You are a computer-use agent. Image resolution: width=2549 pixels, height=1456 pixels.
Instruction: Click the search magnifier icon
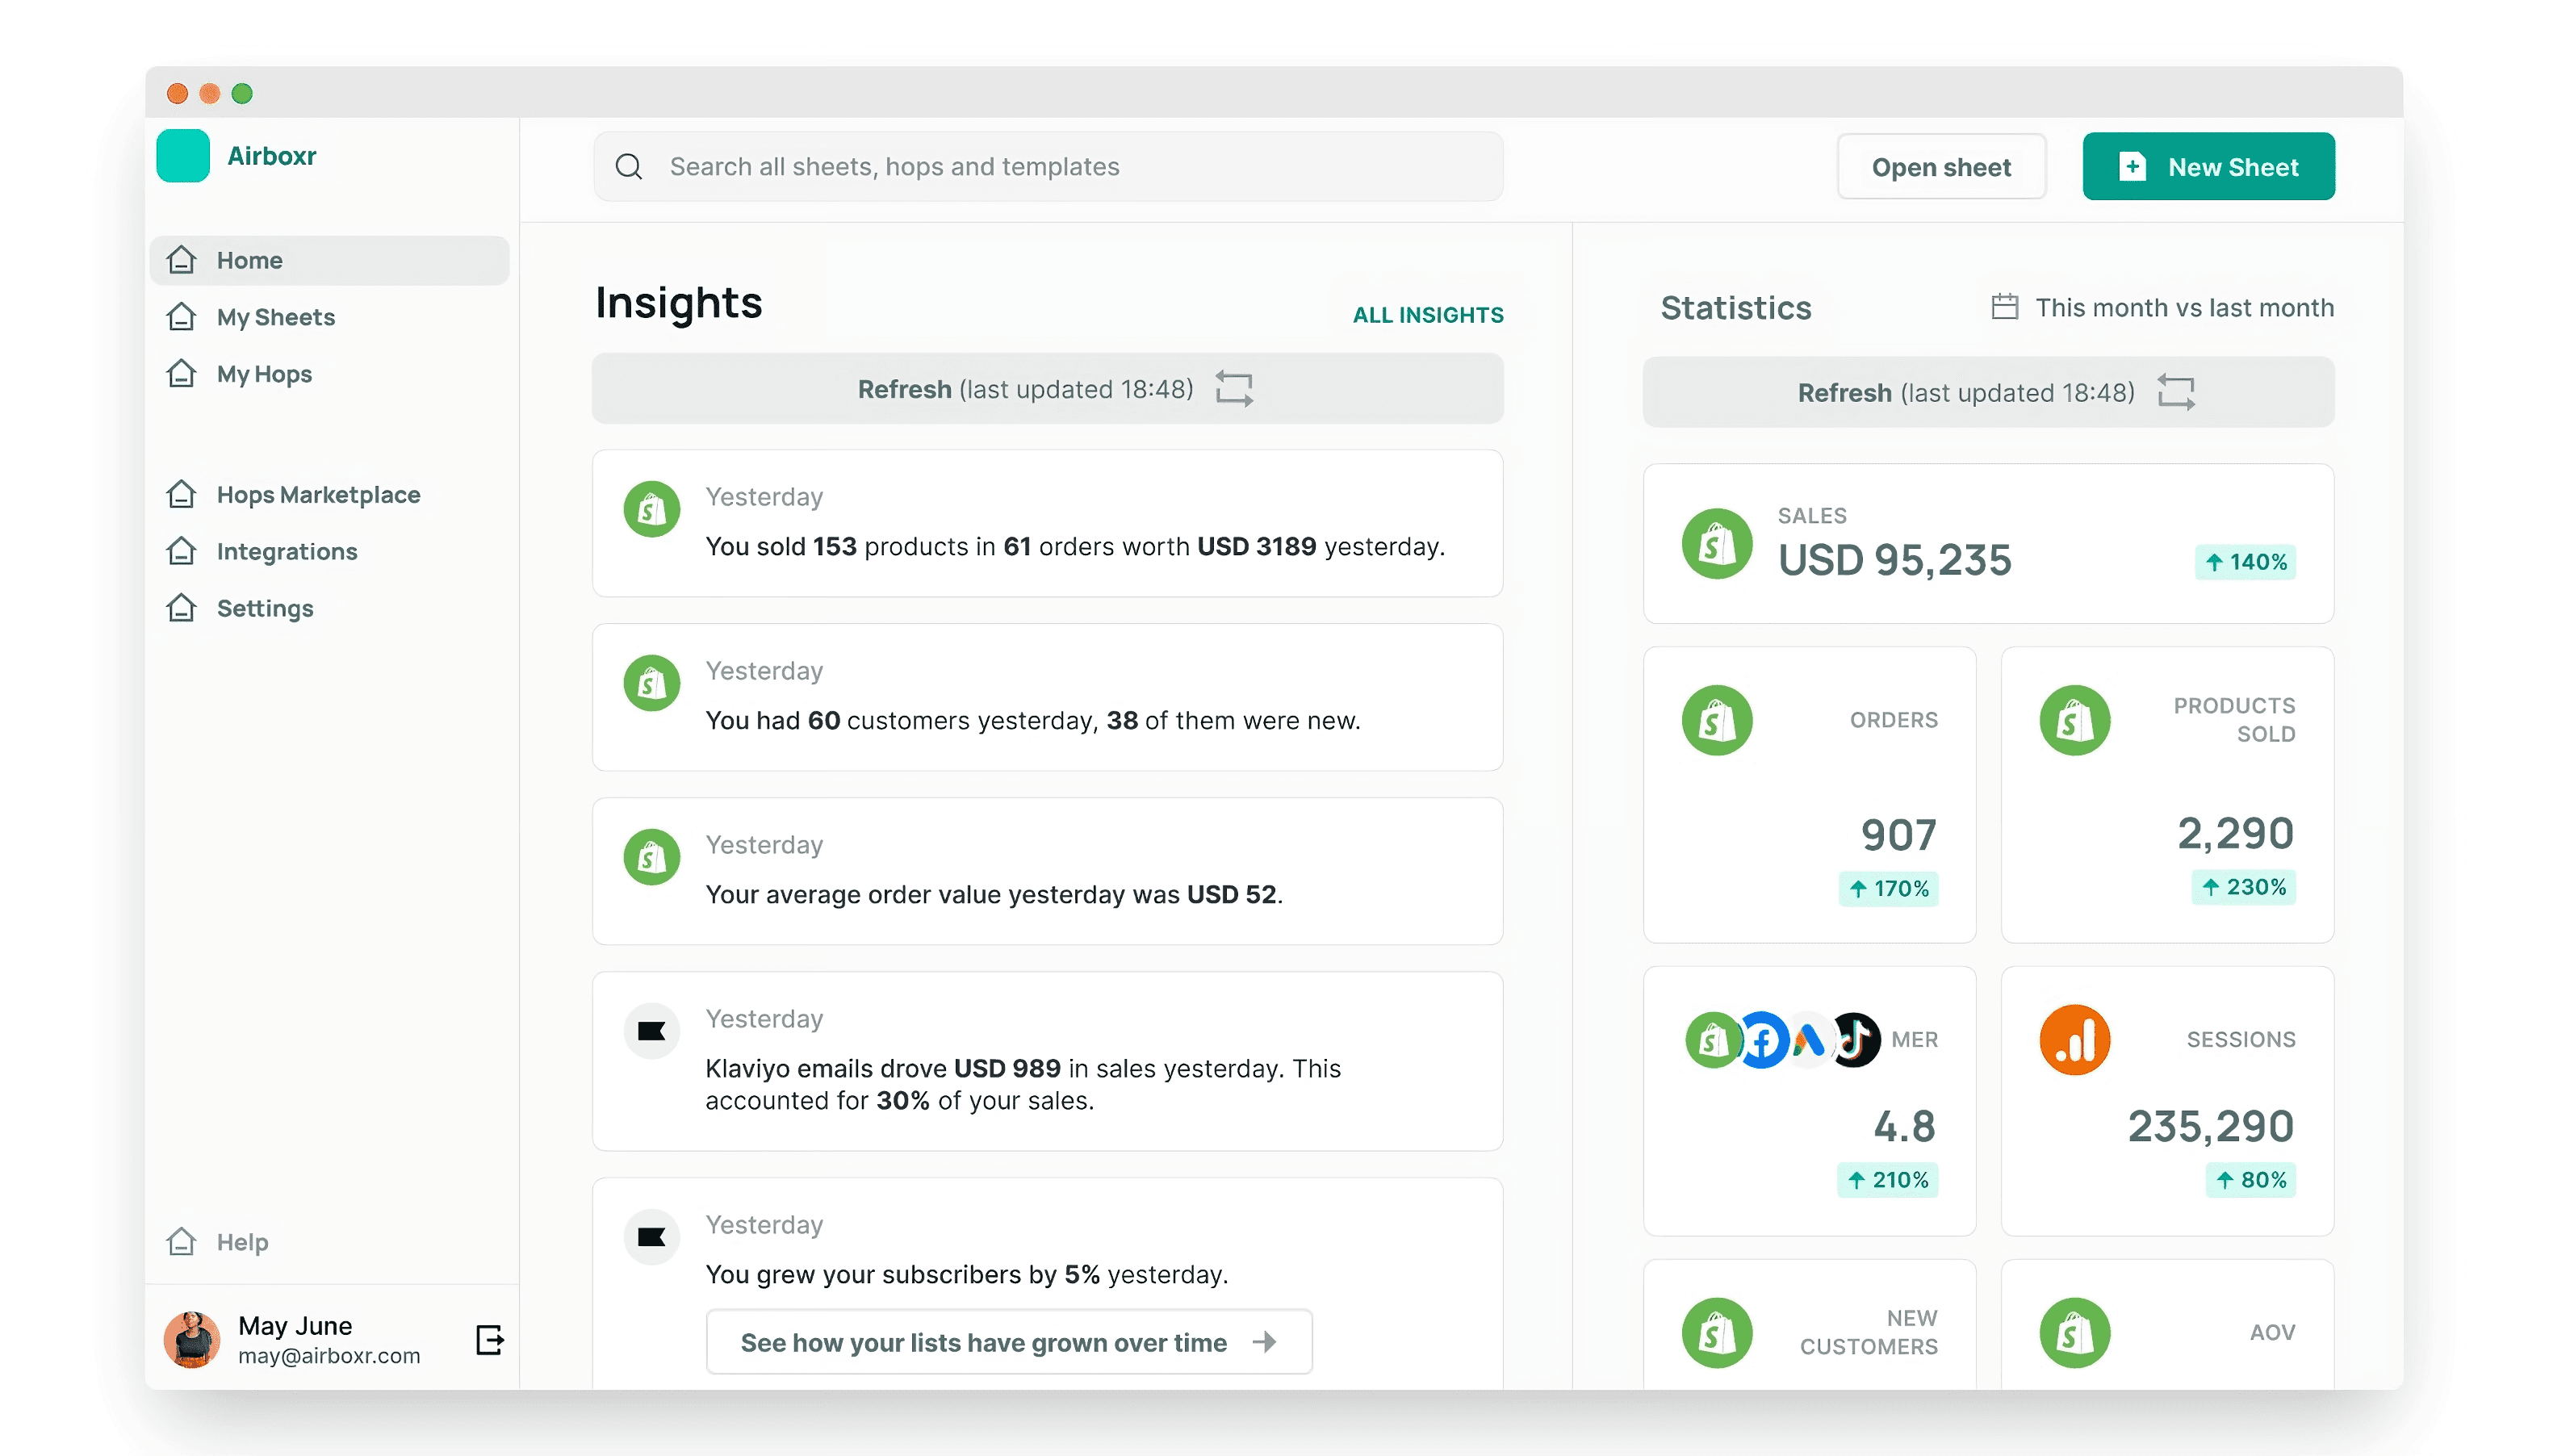(x=628, y=166)
